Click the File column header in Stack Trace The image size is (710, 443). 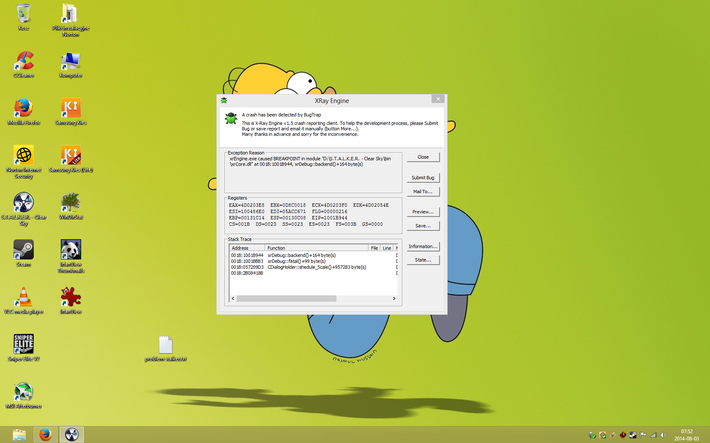tap(374, 248)
